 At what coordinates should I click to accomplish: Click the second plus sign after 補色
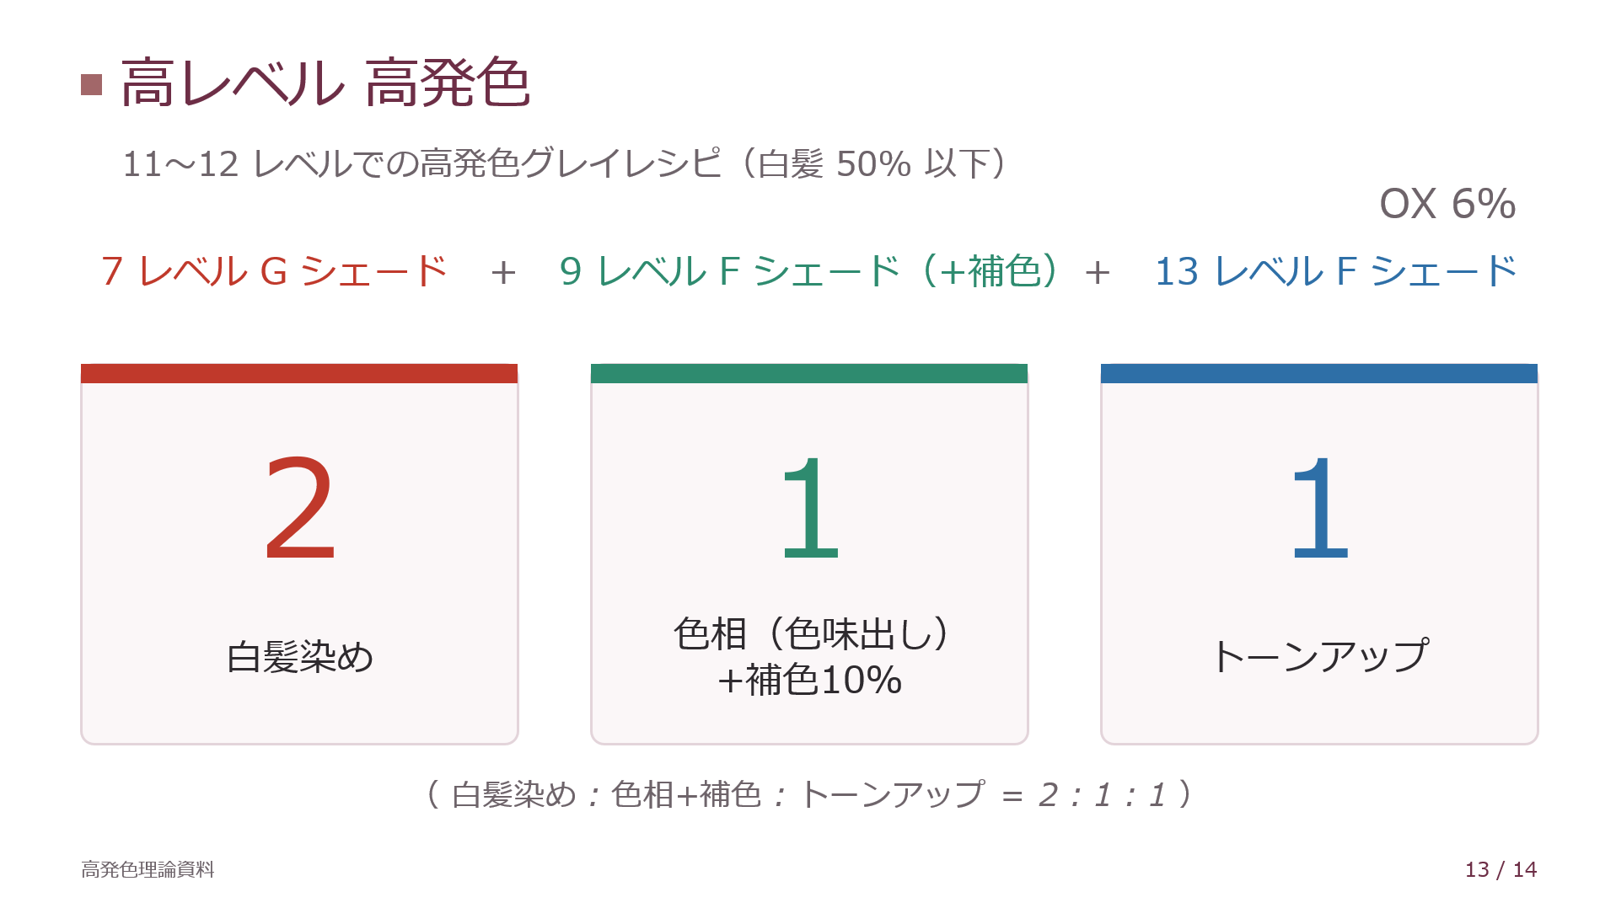point(1097,273)
